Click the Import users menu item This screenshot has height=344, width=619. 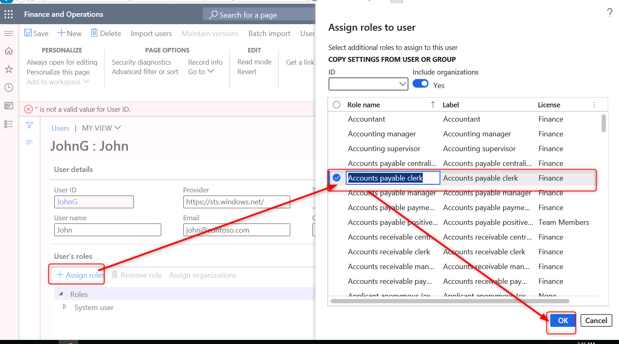pos(151,33)
